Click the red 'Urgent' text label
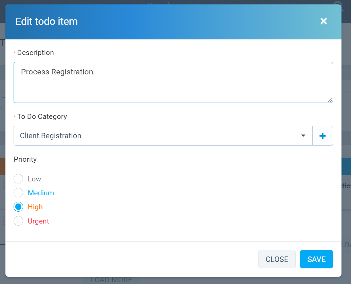Viewport: 351px width, 284px height. pyautogui.click(x=38, y=221)
